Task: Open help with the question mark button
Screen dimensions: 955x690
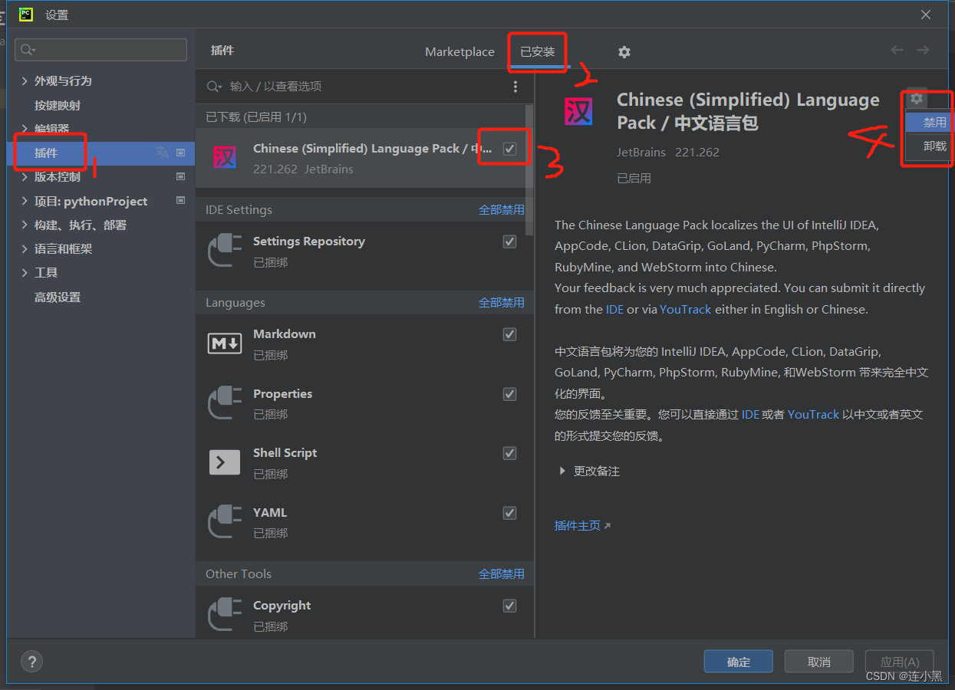Action: [31, 662]
